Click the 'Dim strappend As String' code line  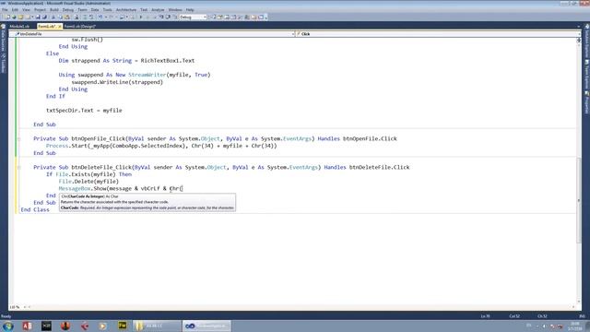pyautogui.click(x=126, y=61)
